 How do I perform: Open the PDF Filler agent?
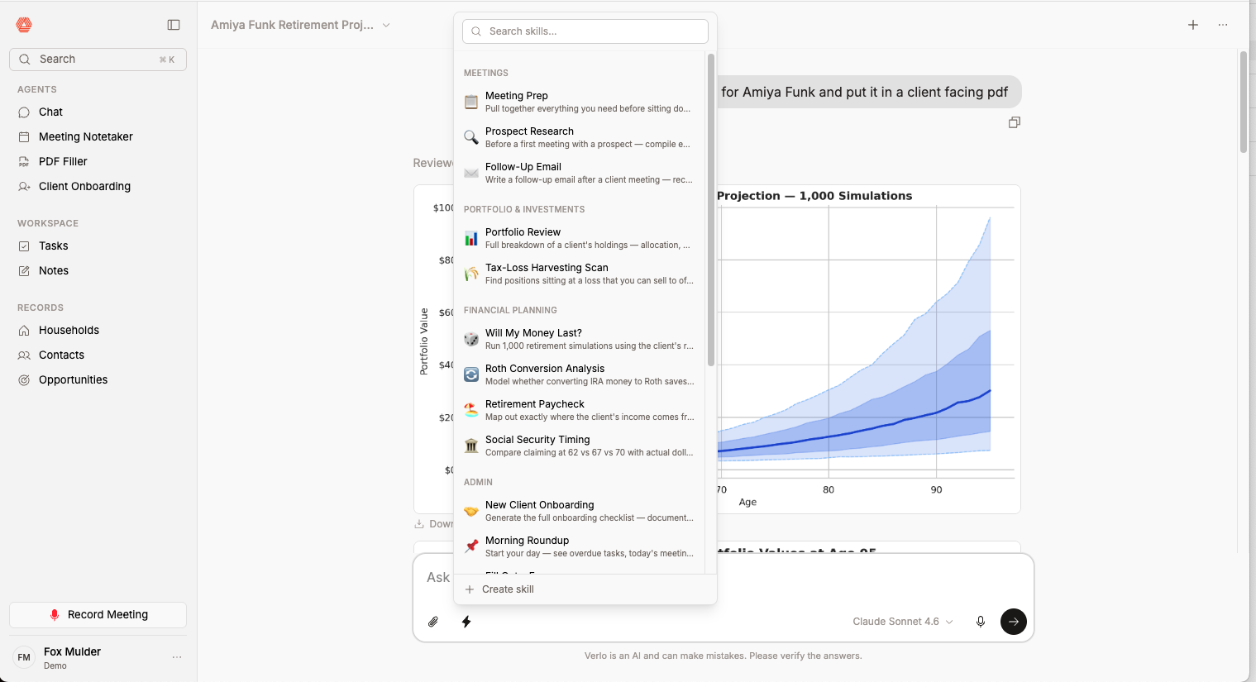coord(62,161)
